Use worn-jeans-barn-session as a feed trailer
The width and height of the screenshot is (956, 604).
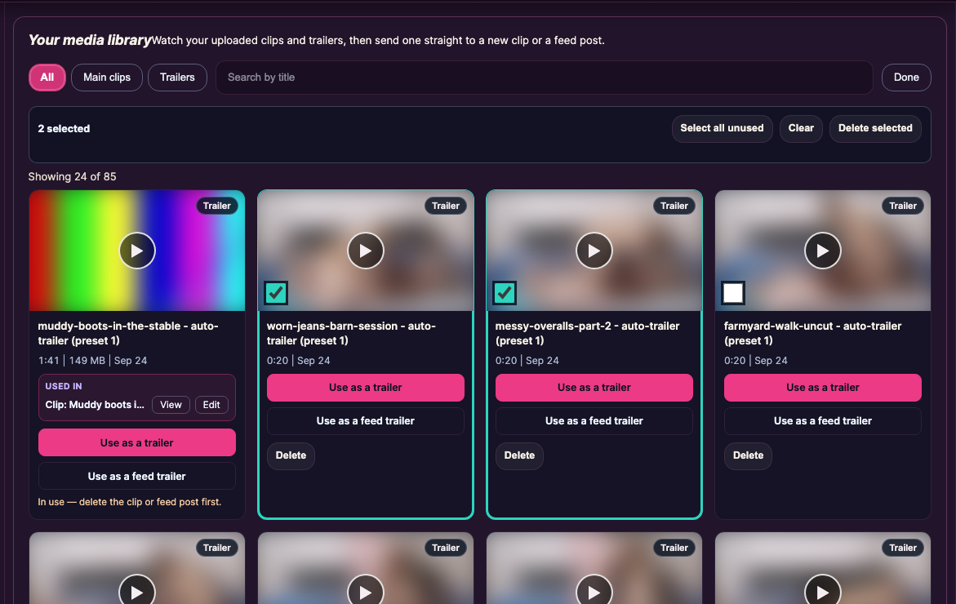click(366, 421)
